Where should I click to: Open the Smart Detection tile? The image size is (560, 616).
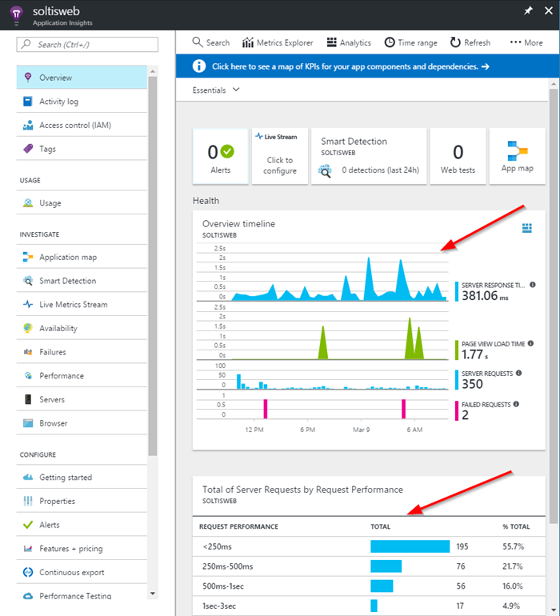tap(369, 156)
